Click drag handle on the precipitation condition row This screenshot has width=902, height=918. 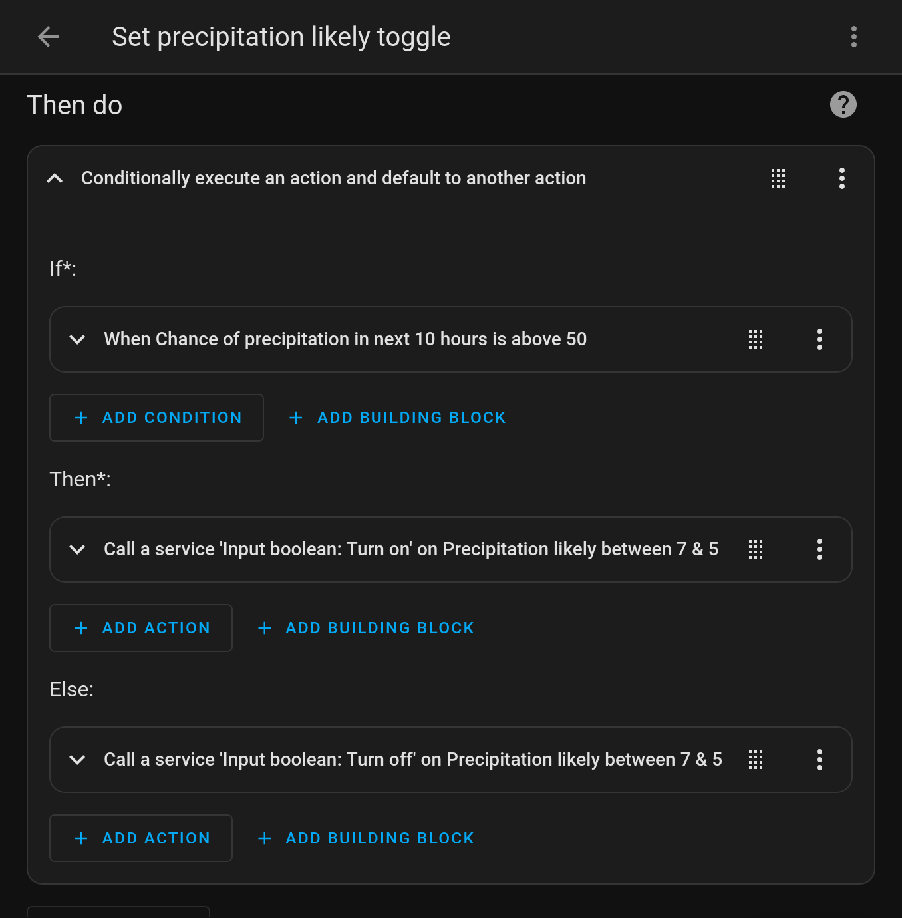coord(756,339)
